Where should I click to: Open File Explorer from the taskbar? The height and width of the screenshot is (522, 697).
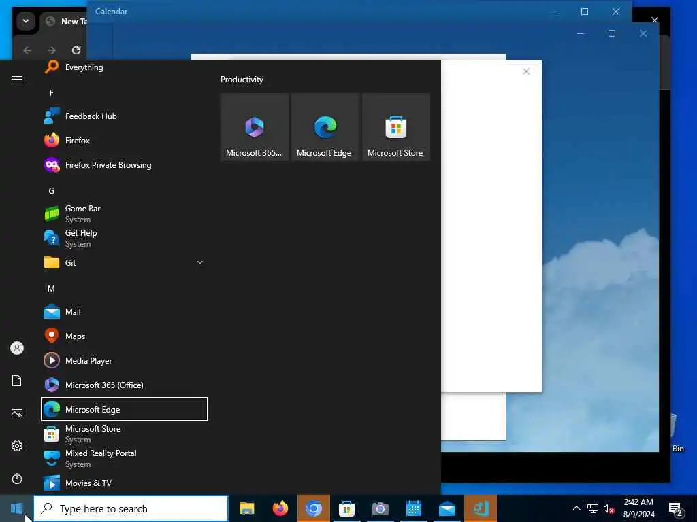tap(246, 508)
